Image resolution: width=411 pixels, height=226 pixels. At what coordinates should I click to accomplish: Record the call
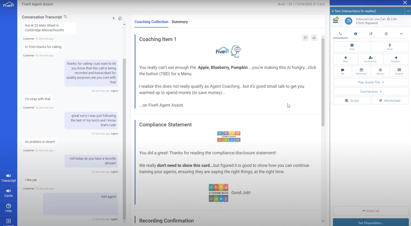380,71
